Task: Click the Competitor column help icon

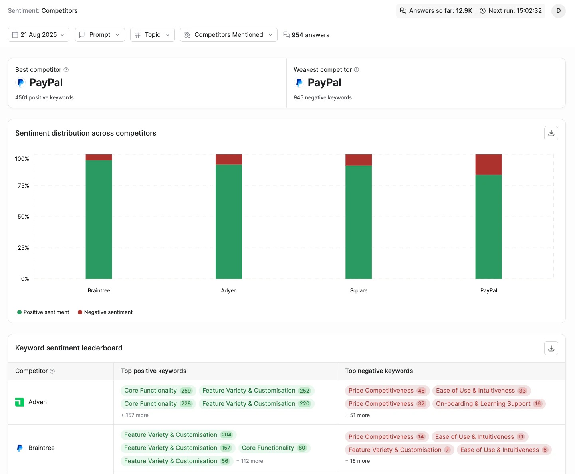Action: (x=52, y=371)
